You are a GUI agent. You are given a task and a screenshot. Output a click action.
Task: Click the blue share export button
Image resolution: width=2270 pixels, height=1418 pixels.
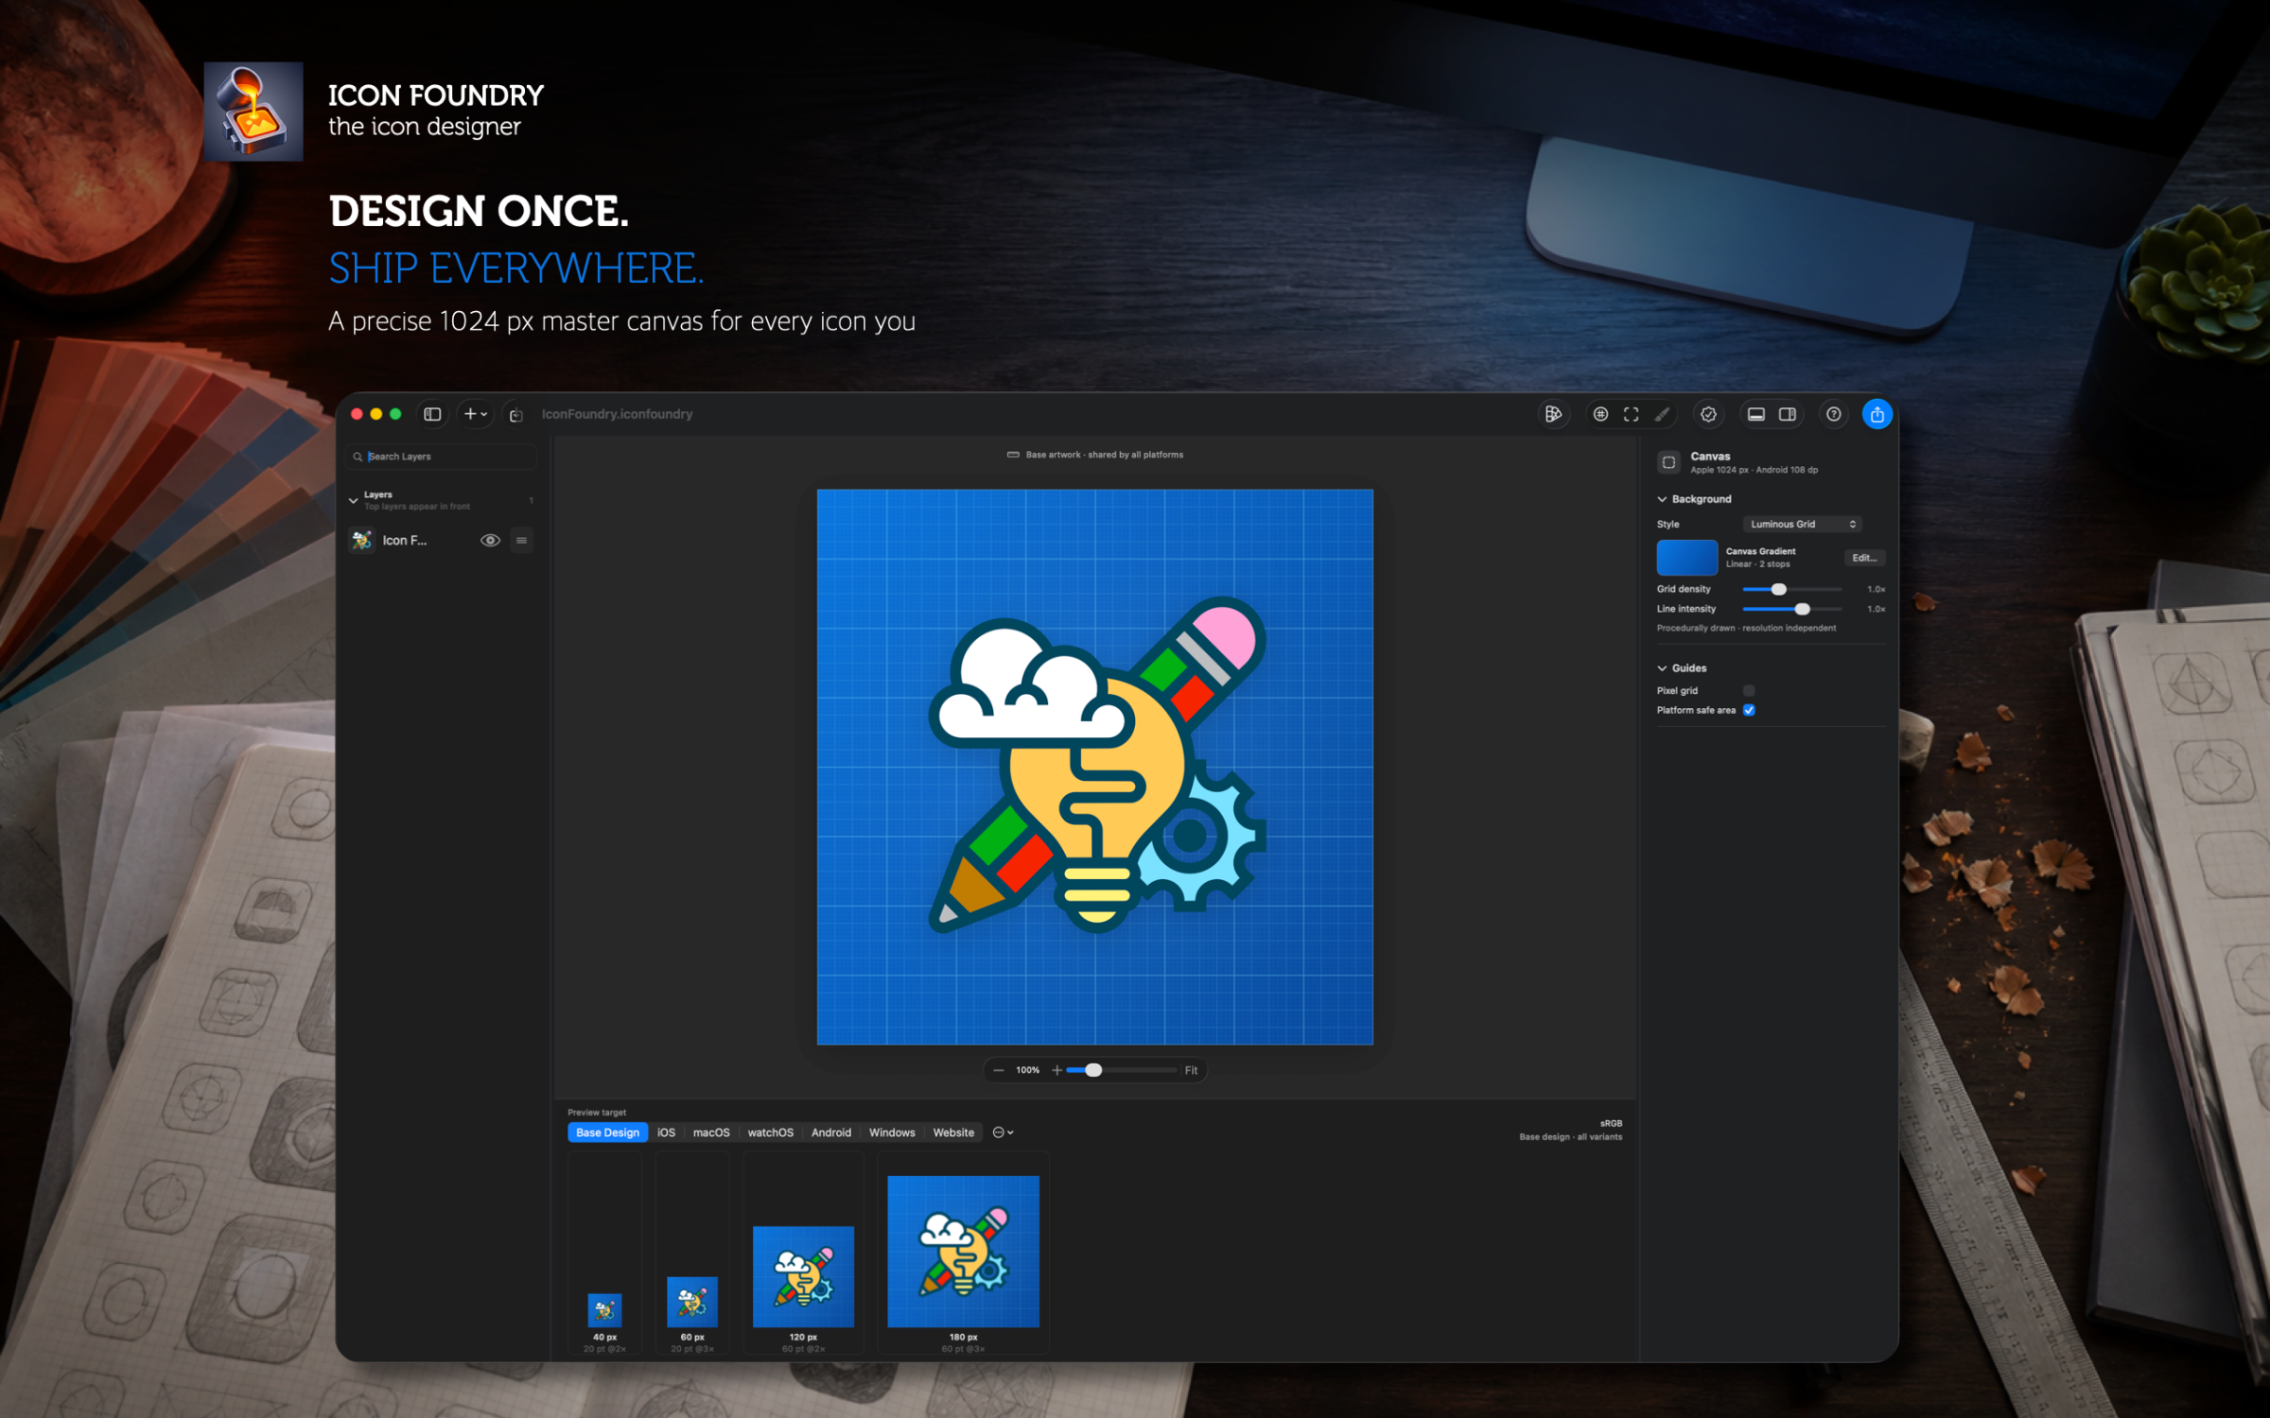tap(1877, 414)
